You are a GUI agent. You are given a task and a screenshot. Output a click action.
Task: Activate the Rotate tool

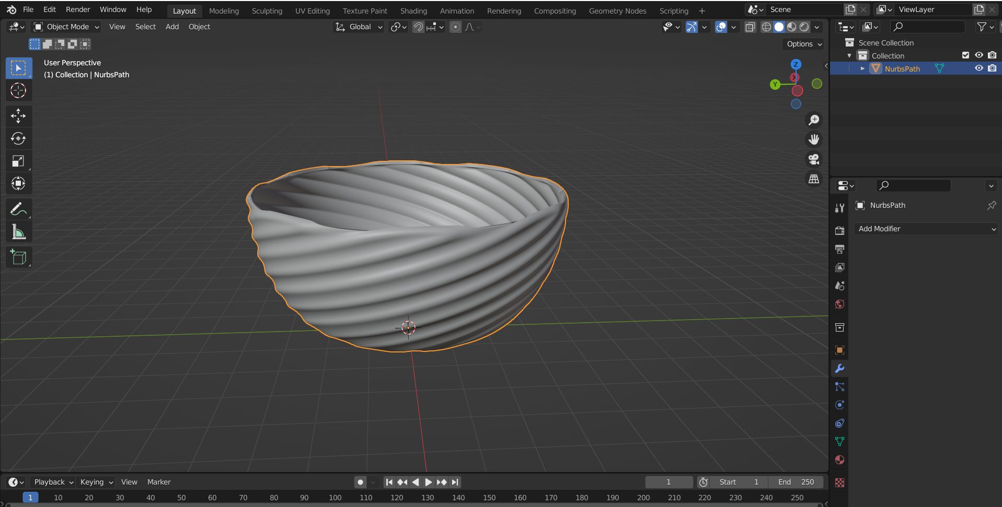[18, 138]
